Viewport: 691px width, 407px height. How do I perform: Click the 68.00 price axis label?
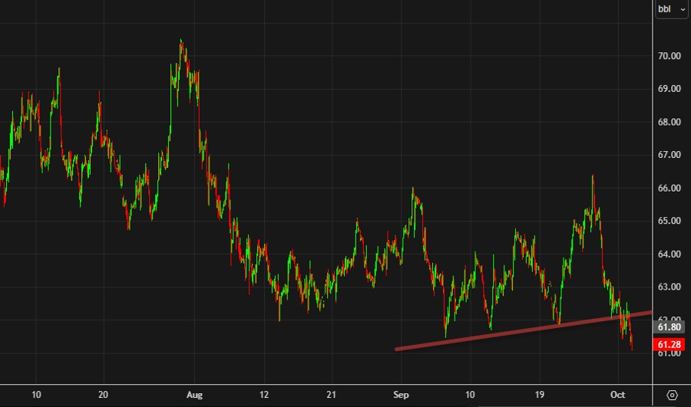[x=670, y=122]
